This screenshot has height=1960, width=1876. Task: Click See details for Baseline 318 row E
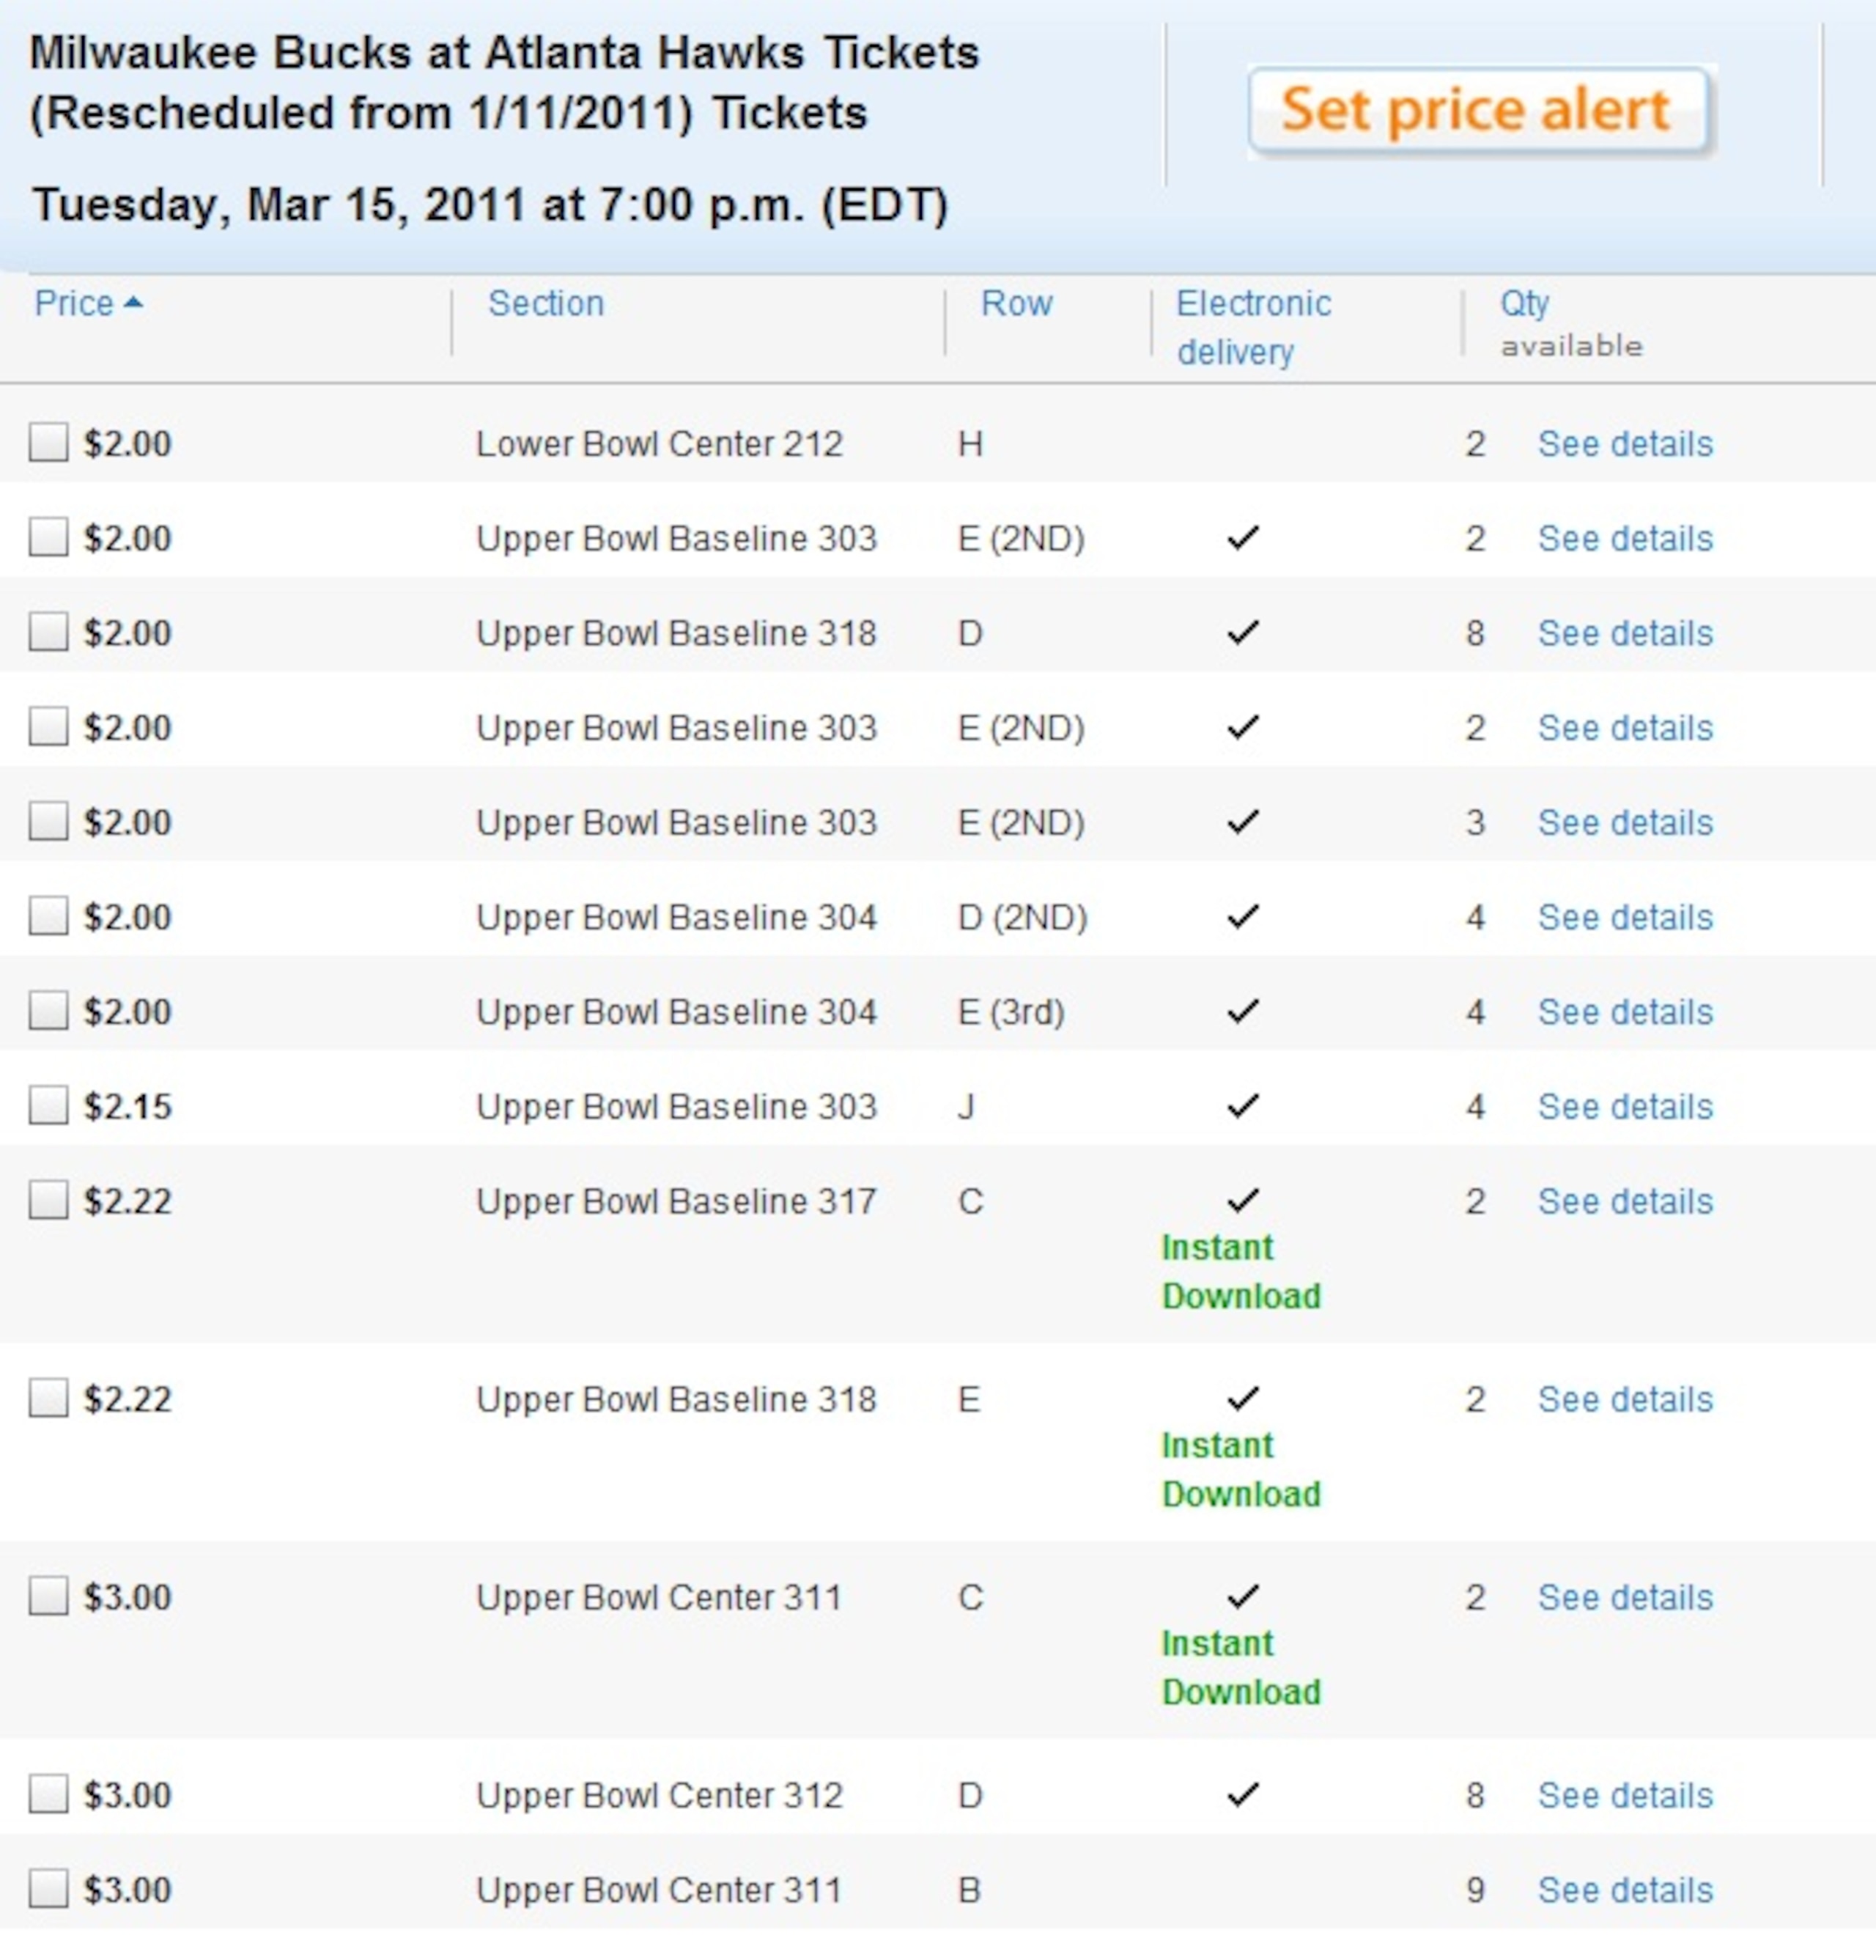[1625, 1399]
